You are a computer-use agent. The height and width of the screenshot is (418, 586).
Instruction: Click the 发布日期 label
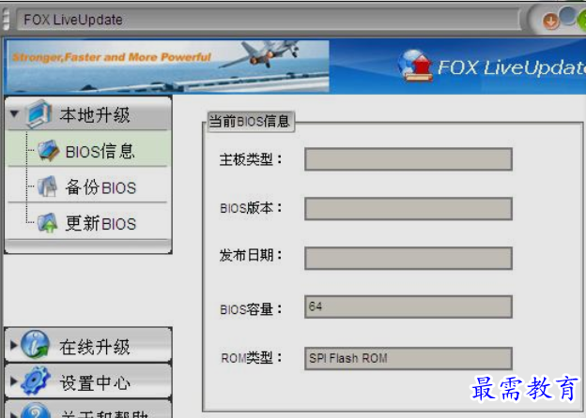[251, 256]
